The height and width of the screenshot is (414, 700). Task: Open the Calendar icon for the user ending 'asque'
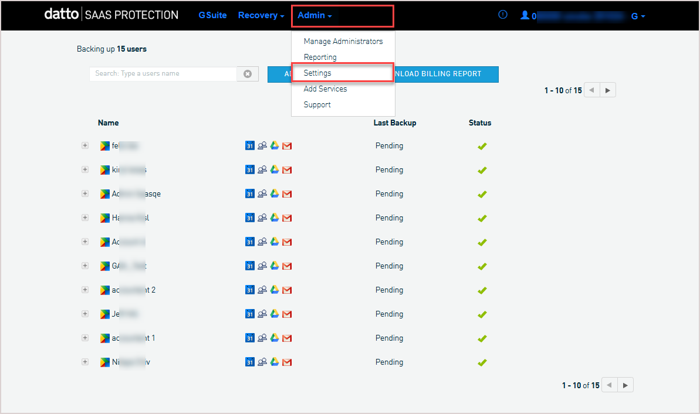250,194
